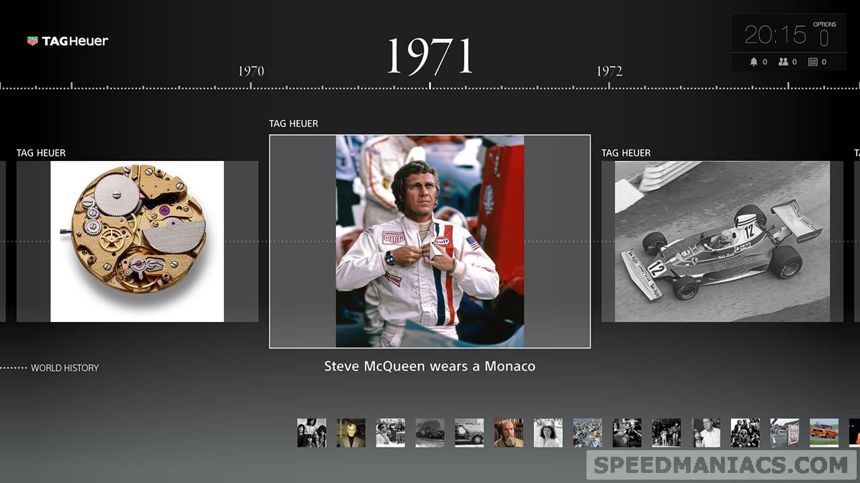Open the four-person band thumbnail
The image size is (860, 483).
pos(312,433)
